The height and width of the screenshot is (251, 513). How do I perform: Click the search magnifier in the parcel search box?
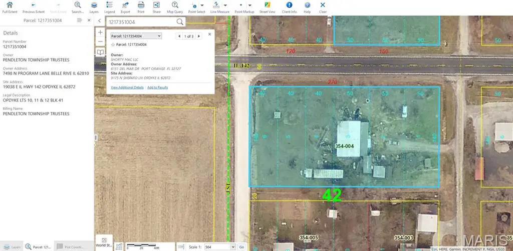(180, 22)
